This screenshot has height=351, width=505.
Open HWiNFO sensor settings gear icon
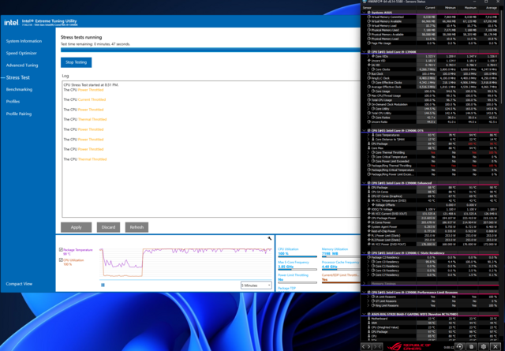coord(484,346)
